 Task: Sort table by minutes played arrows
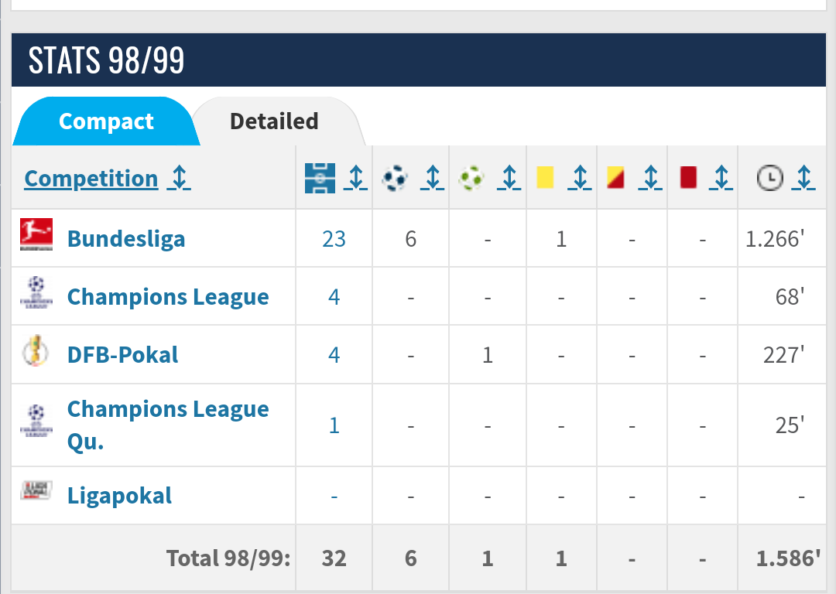pyautogui.click(x=803, y=178)
